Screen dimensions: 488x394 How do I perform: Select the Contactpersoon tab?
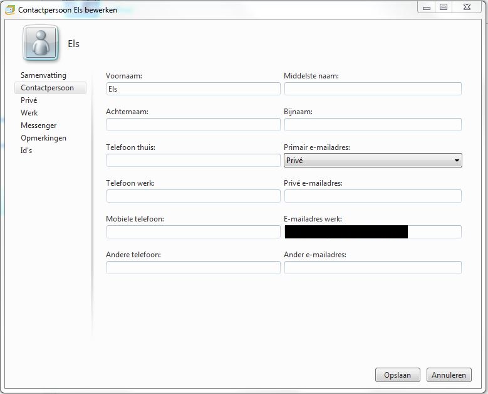pyautogui.click(x=47, y=88)
